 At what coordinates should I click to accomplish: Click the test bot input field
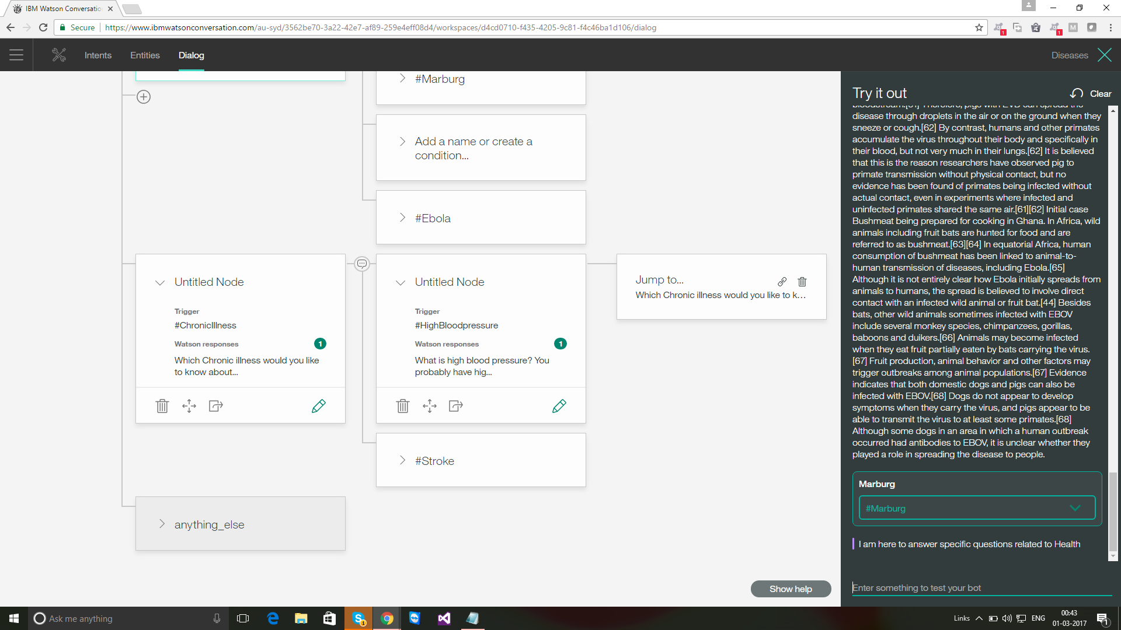(x=981, y=588)
